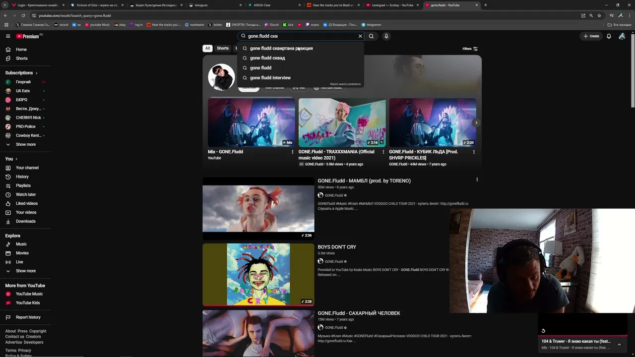Open YouTube Music from sidebar
This screenshot has height=357, width=635.
(24, 294)
